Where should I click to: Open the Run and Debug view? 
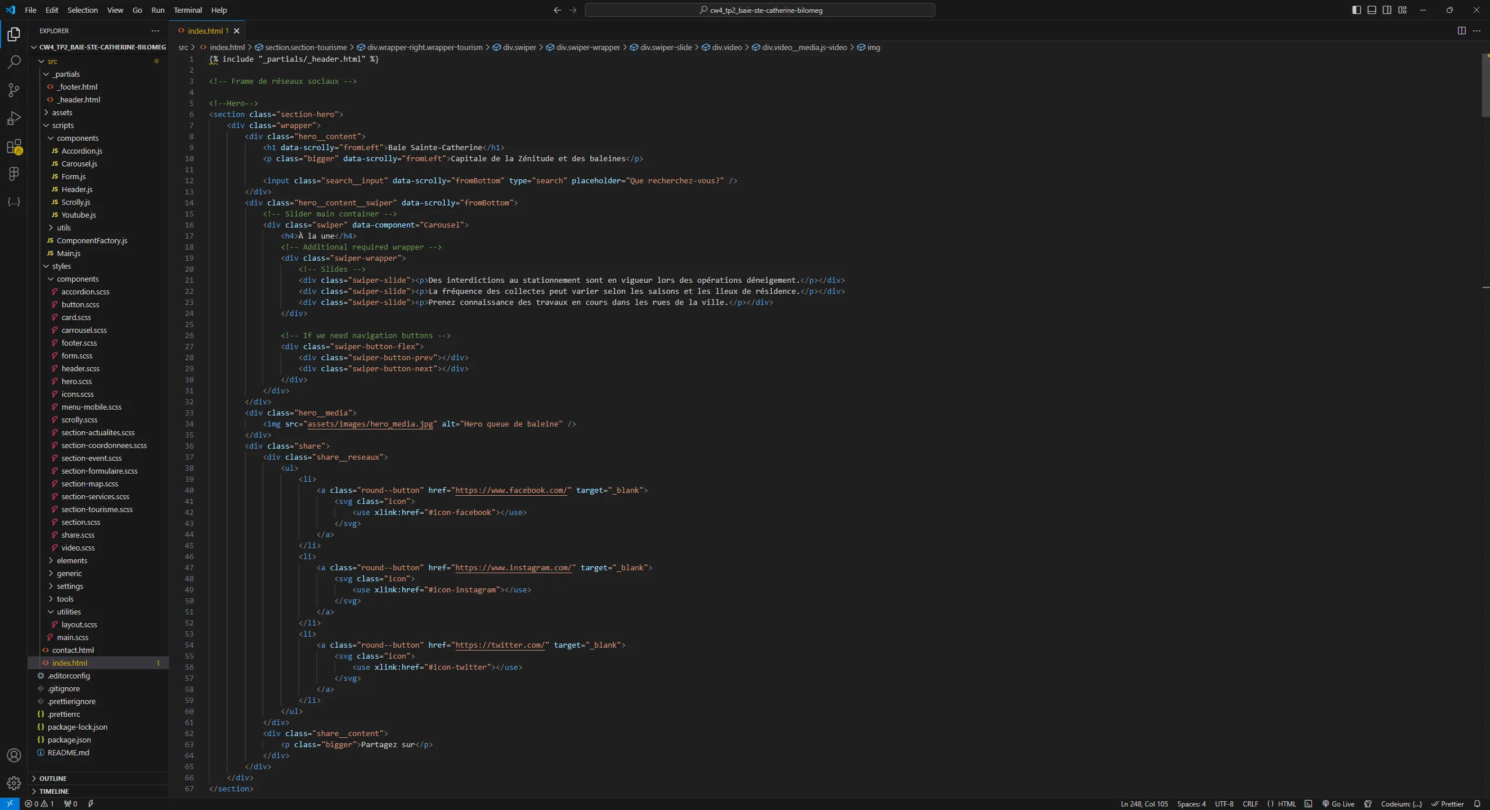coord(13,118)
